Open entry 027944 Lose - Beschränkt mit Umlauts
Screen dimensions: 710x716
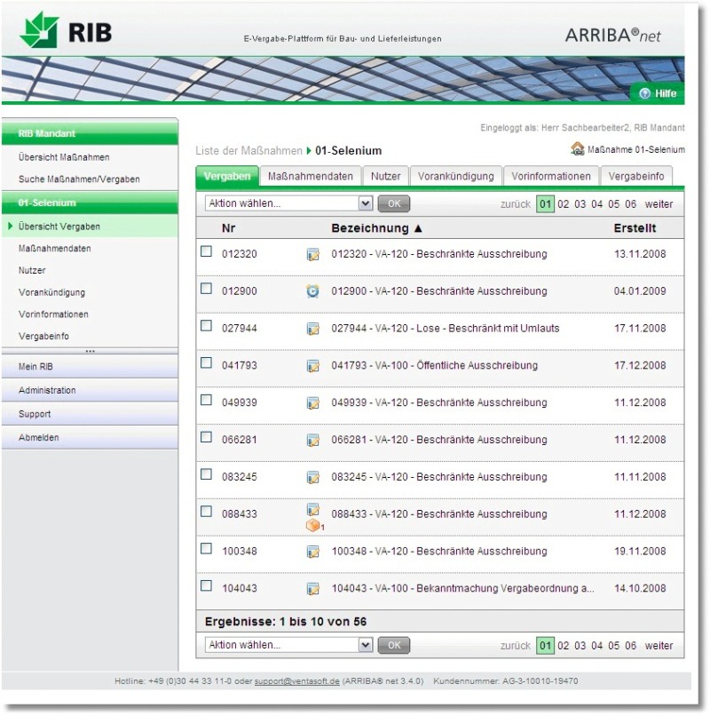pos(446,329)
